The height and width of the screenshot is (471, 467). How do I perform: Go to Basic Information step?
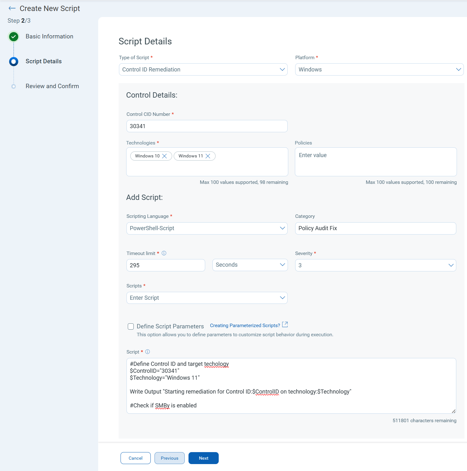tap(49, 37)
